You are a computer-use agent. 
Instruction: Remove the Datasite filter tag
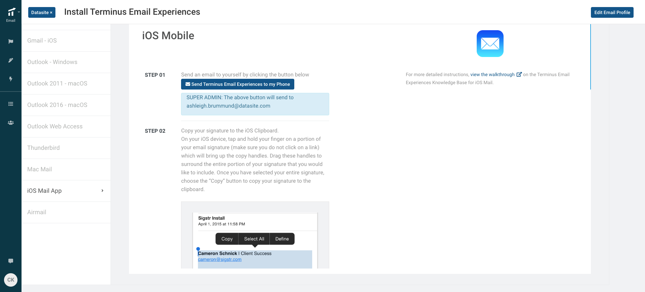pyautogui.click(x=51, y=13)
